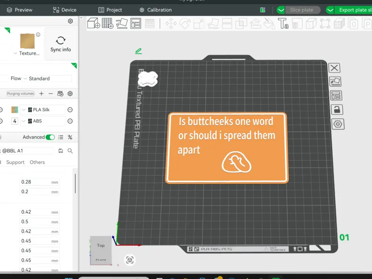
Task: Select the Add cube primitive icon
Action: tap(93, 23)
